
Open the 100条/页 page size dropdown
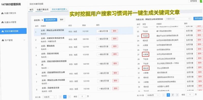pyautogui.click(x=153, y=95)
